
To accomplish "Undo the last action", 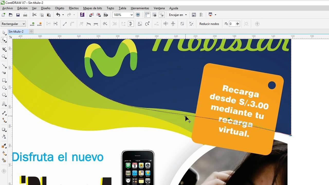I will click(58, 15).
